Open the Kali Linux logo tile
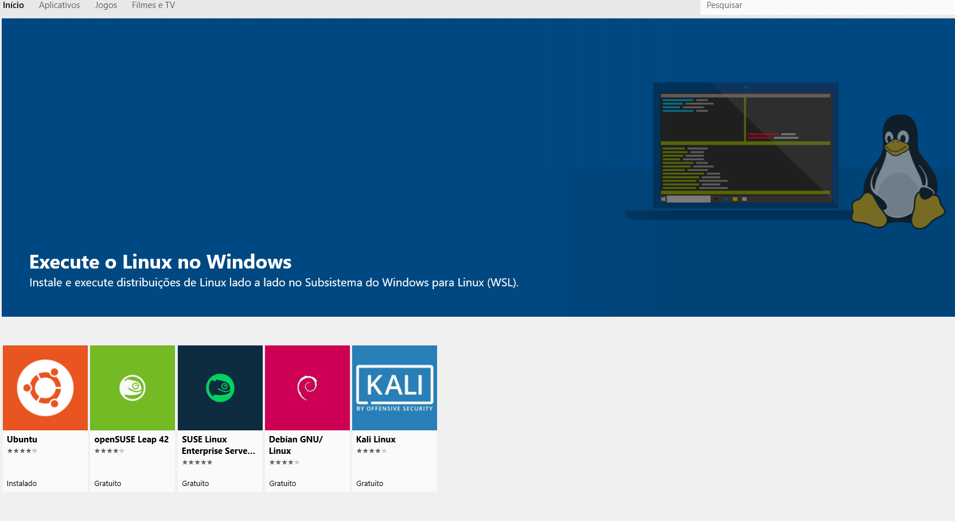This screenshot has height=521, width=955. (x=395, y=388)
